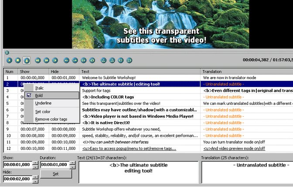The image size is (293, 187).
Task: Click the icon labeled 1 with a left arrow
Action: coord(121,60)
